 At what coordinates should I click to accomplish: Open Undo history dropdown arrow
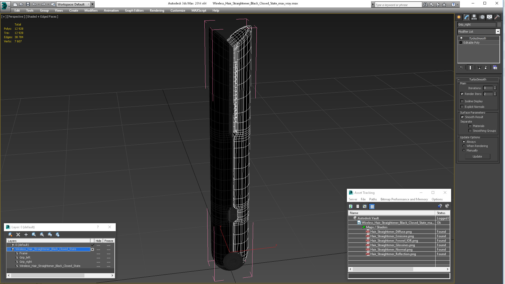click(x=38, y=4)
